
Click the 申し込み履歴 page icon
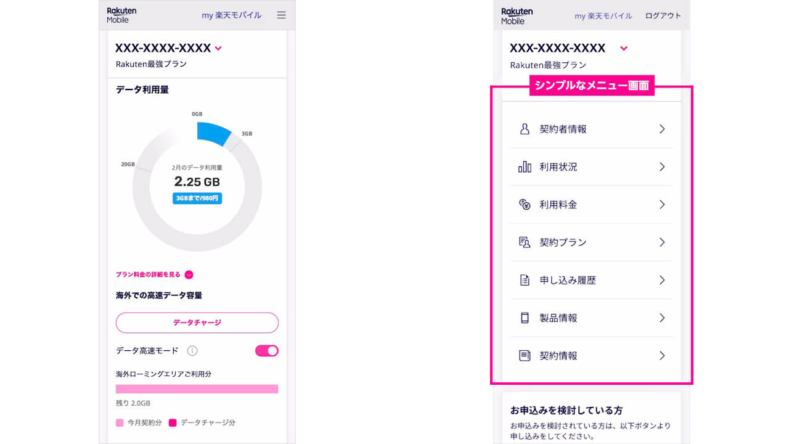point(525,281)
